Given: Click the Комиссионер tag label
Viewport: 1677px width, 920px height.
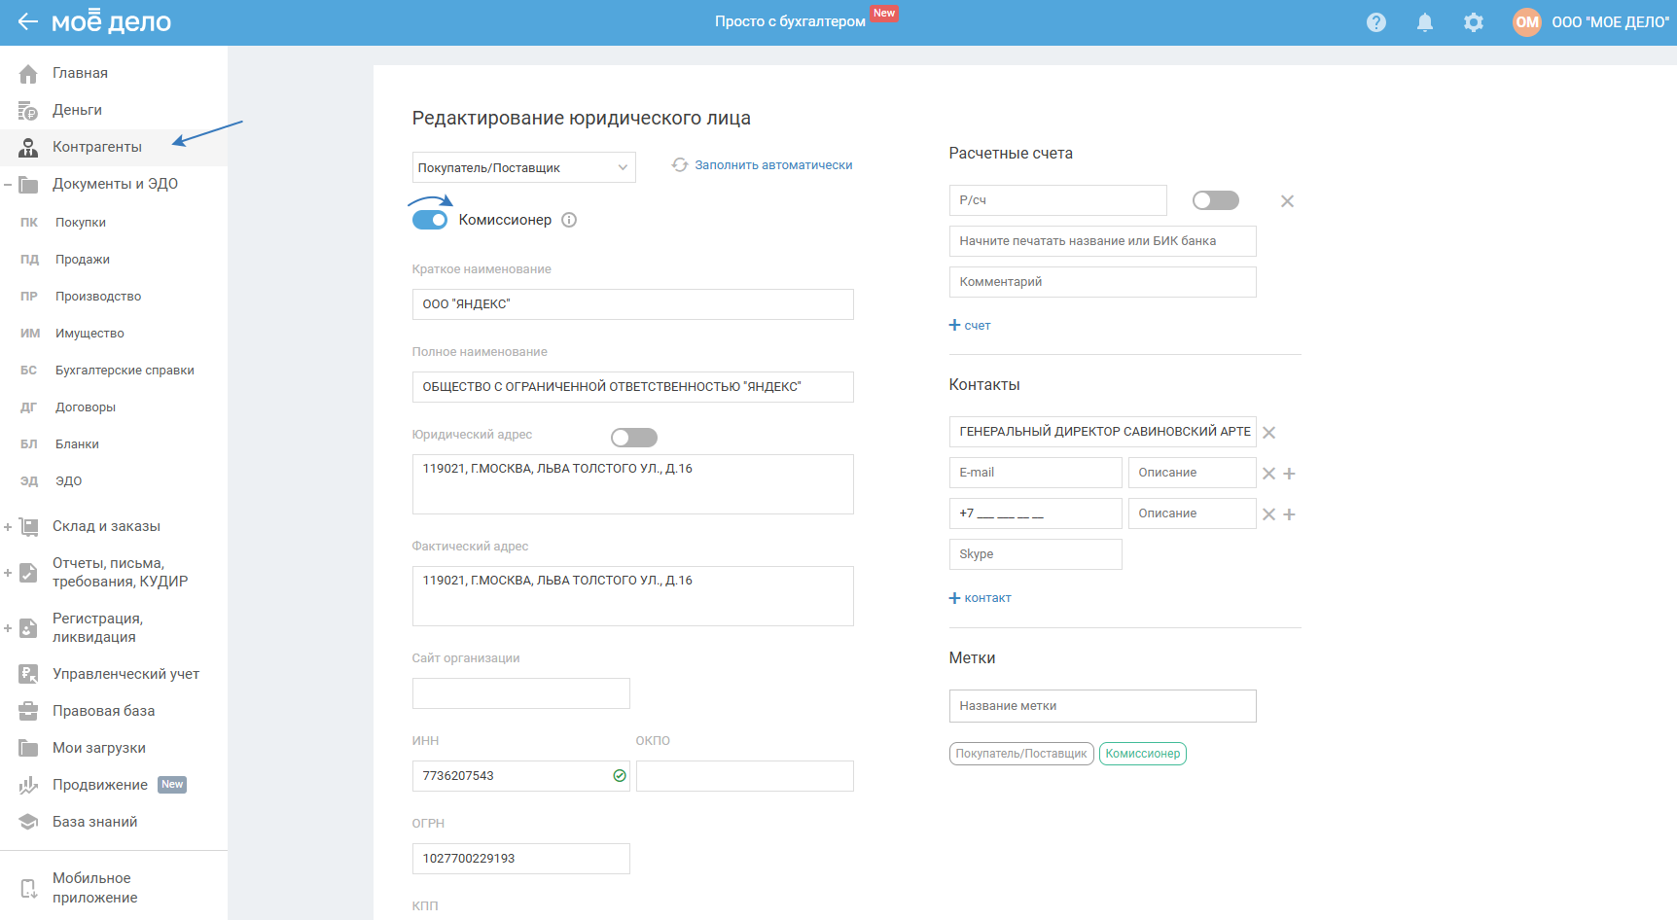Looking at the screenshot, I should click(x=1142, y=754).
